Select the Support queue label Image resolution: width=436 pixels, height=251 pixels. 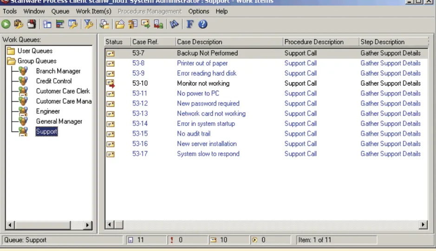[47, 131]
